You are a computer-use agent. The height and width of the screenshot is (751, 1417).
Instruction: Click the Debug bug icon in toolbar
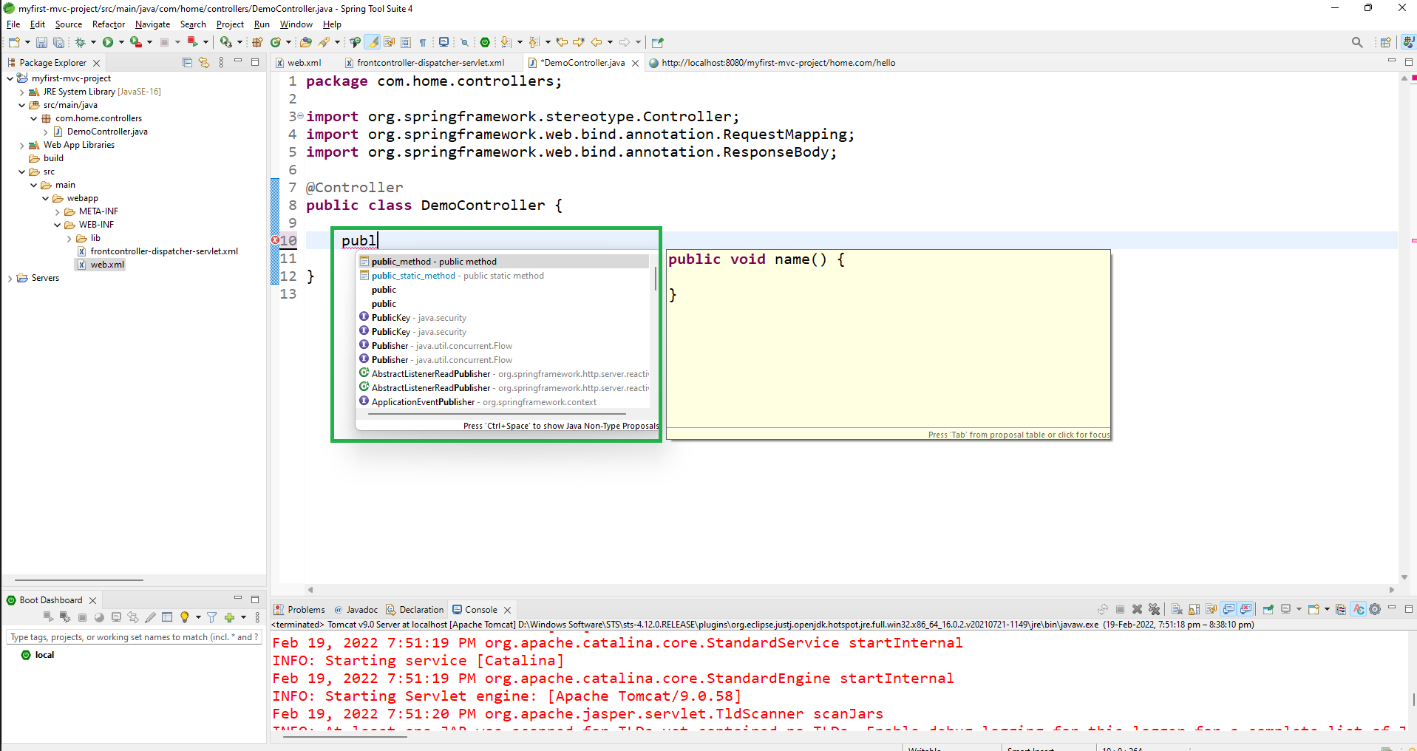pyautogui.click(x=81, y=42)
